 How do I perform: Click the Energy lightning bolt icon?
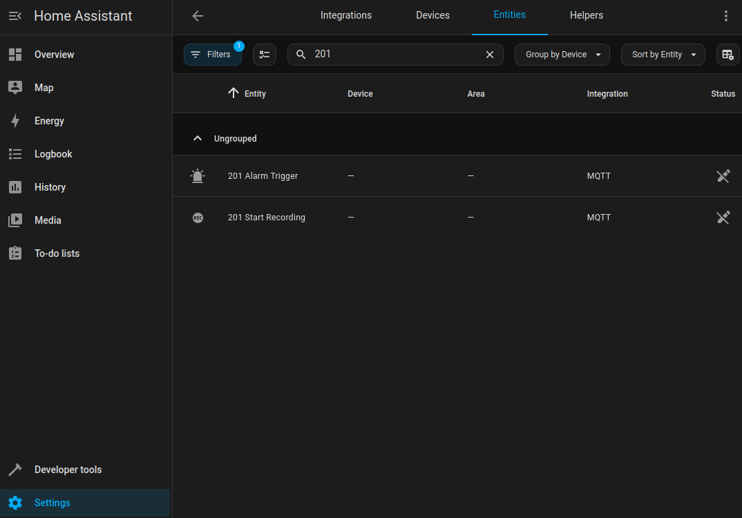point(15,121)
